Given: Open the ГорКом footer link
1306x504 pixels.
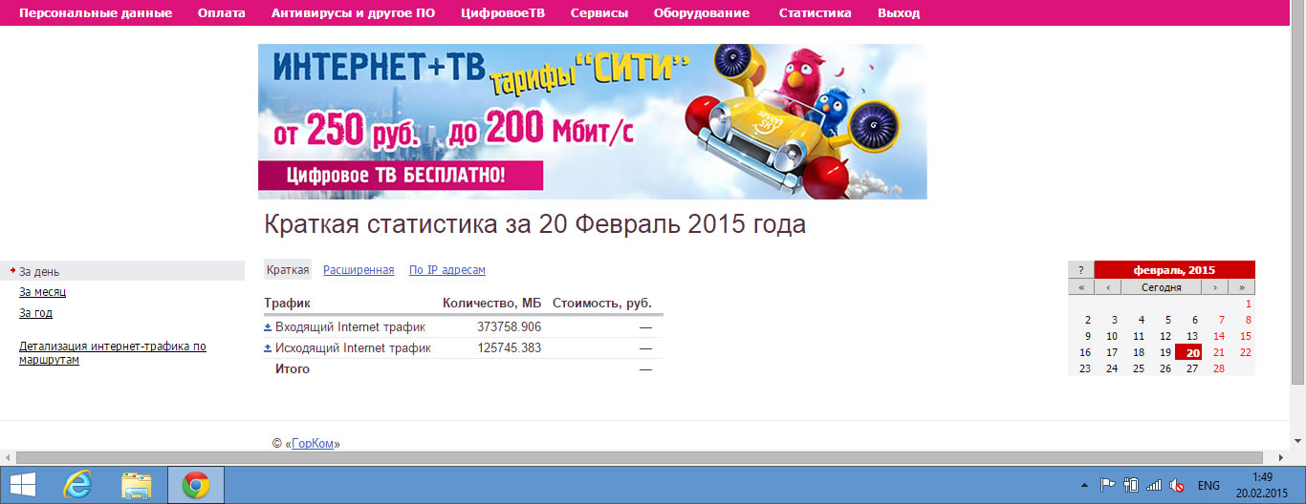Looking at the screenshot, I should (313, 444).
